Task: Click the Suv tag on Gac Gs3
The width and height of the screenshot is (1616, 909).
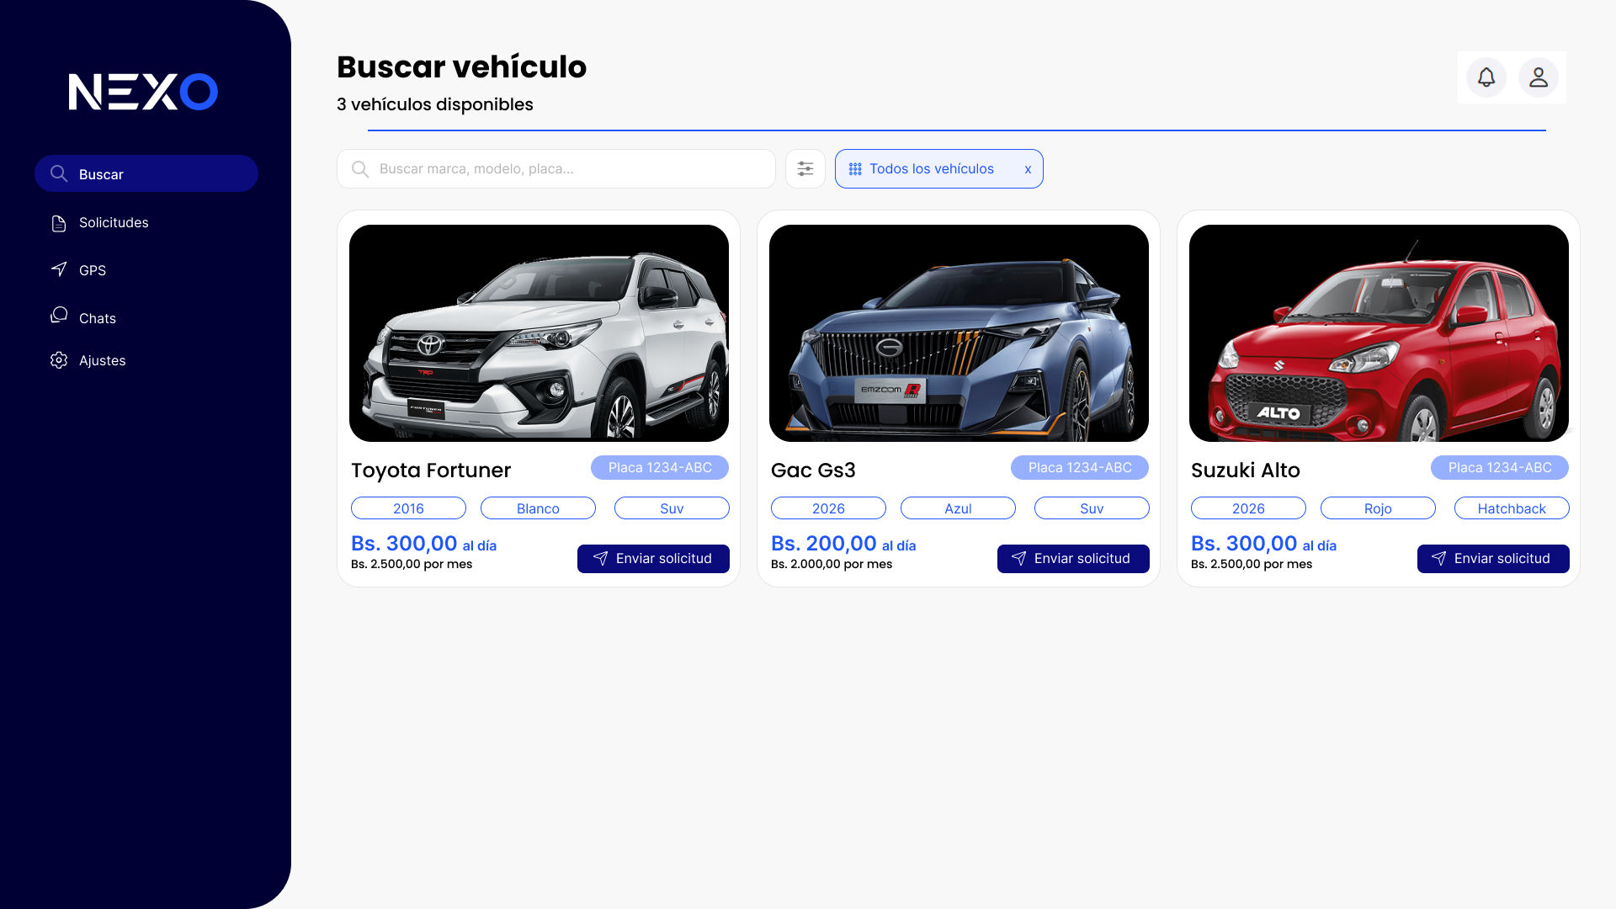Action: (x=1092, y=508)
